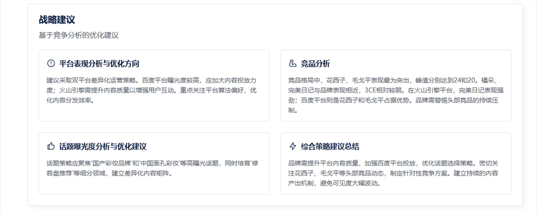Click the paragraph starting 品牌需提升平台内容质量
This screenshot has height=213, width=537.
[394, 173]
